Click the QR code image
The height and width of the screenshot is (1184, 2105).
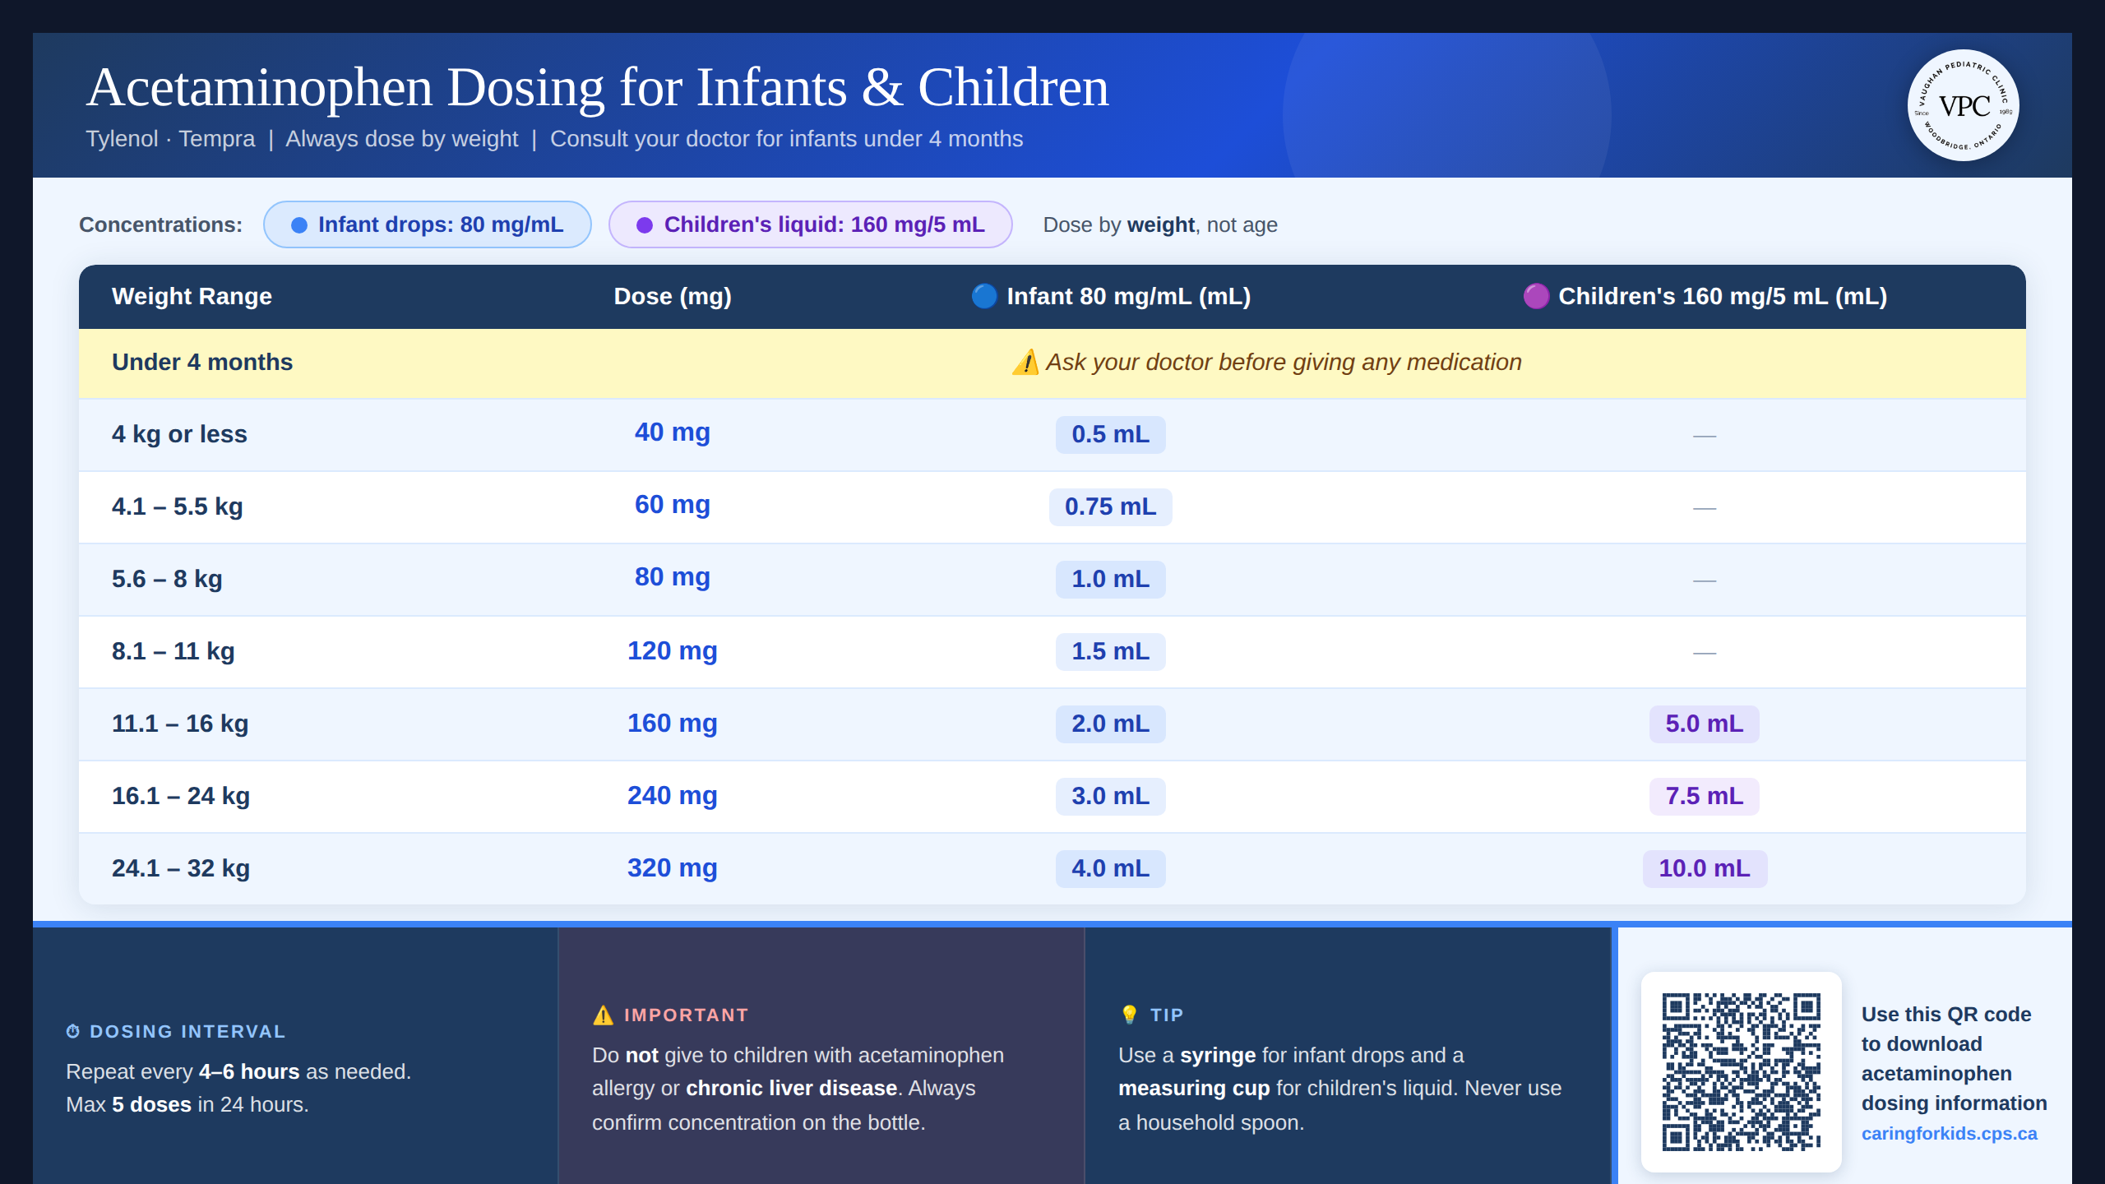tap(1741, 1071)
